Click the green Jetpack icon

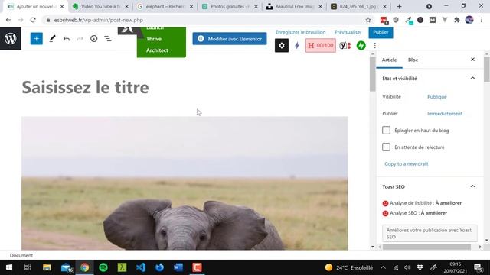pos(361,46)
